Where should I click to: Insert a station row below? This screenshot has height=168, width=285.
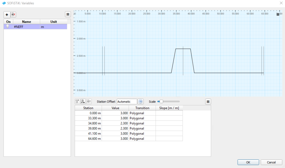[83, 102]
